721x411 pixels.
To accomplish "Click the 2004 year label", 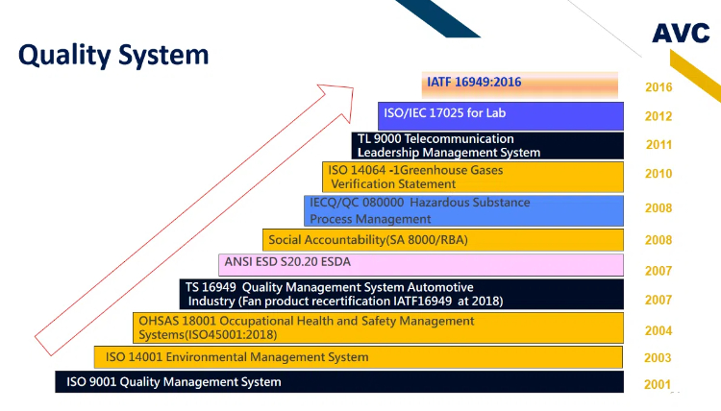I will click(x=659, y=330).
